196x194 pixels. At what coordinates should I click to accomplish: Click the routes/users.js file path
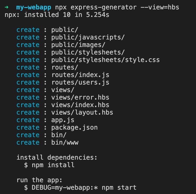pyautogui.click(x=80, y=82)
